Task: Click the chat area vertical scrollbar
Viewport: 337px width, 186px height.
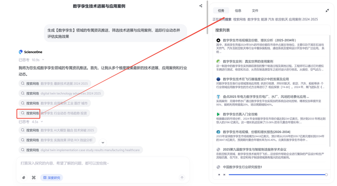Action: [x=207, y=17]
